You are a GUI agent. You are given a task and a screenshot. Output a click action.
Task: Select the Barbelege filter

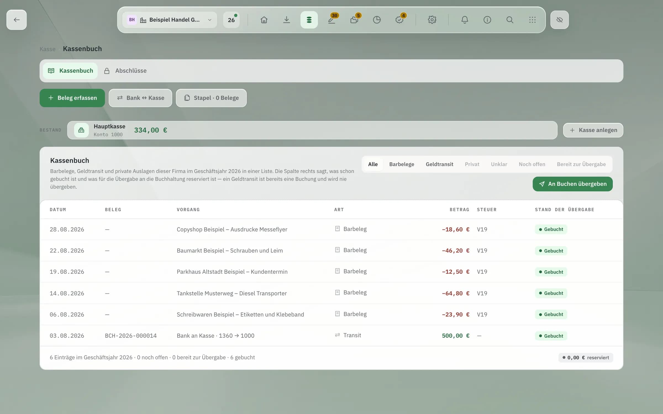click(402, 164)
